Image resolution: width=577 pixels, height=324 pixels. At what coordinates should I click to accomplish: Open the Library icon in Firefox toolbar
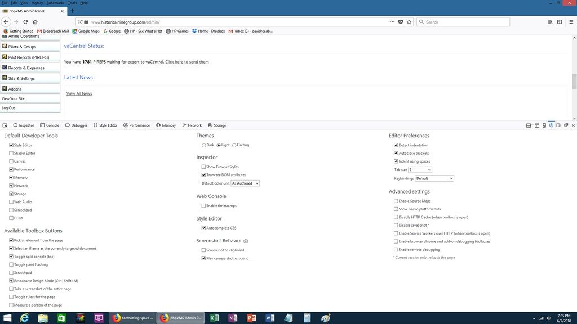tap(549, 22)
